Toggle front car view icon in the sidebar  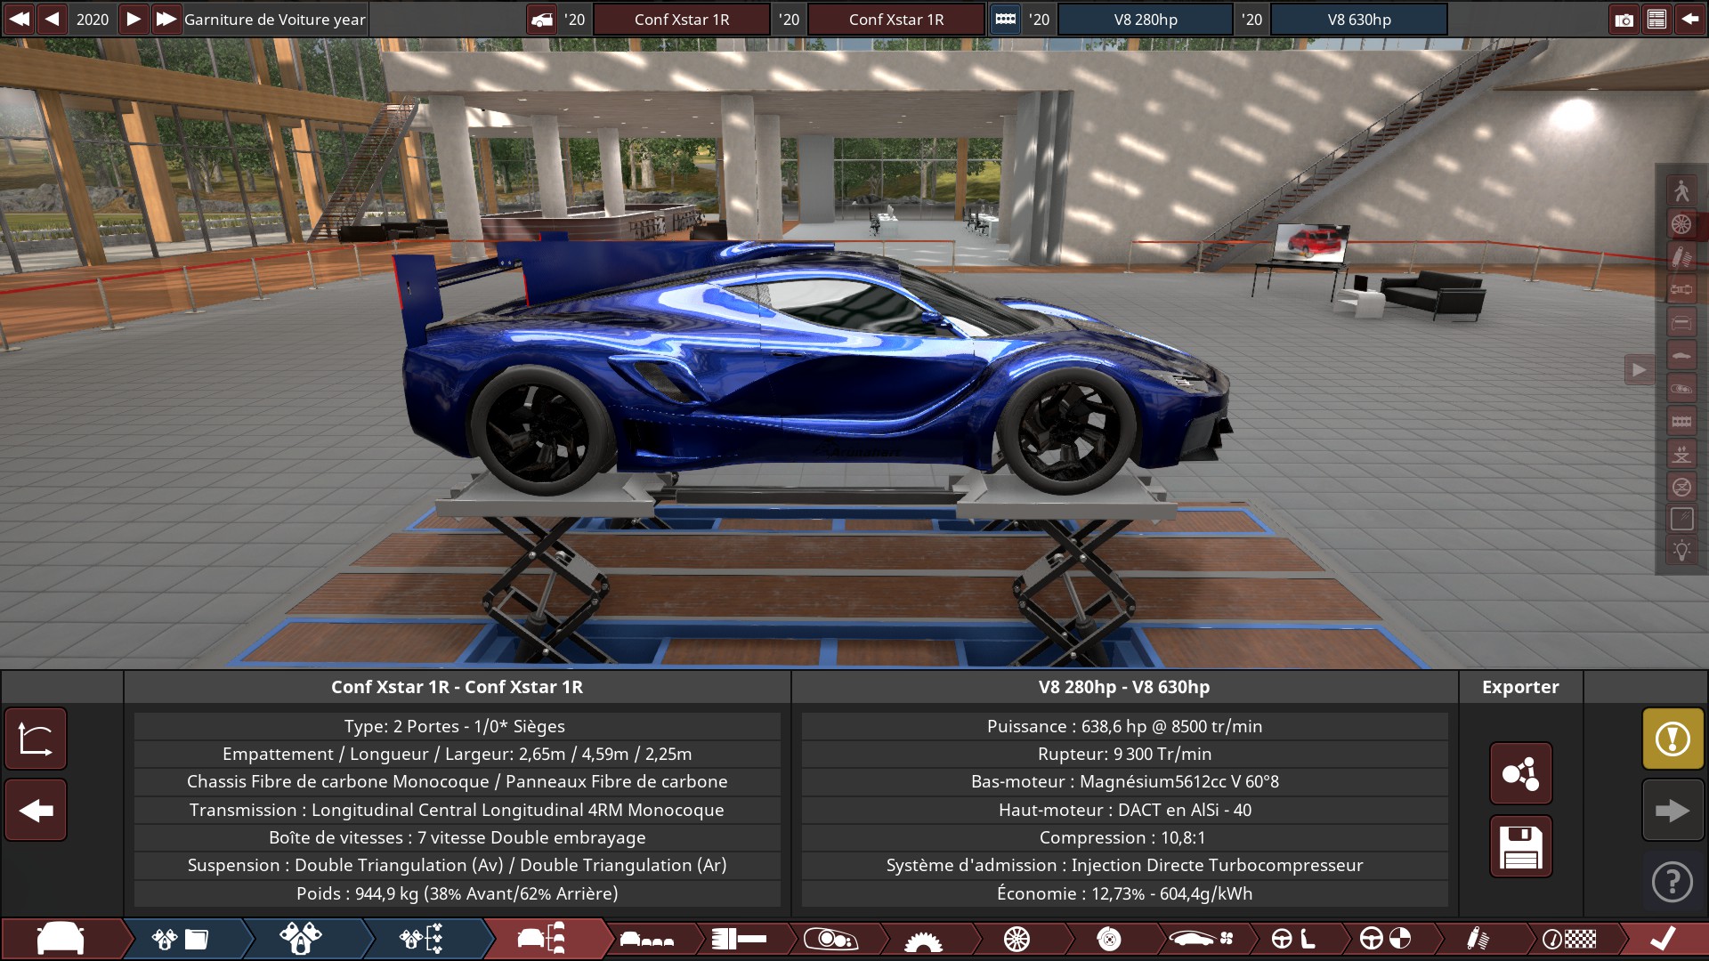pos(1681,322)
